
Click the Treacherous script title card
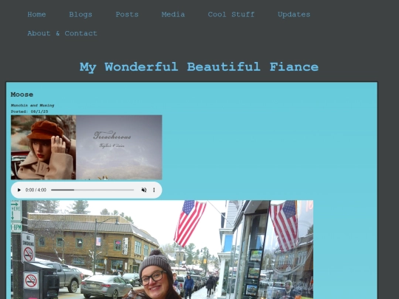coord(119,148)
